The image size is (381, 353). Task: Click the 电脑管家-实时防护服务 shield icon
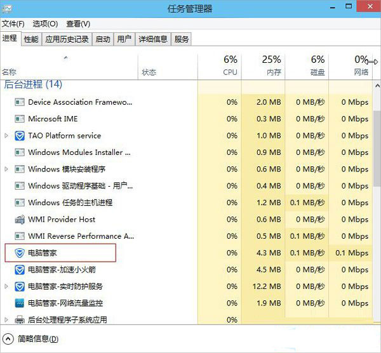(x=20, y=286)
